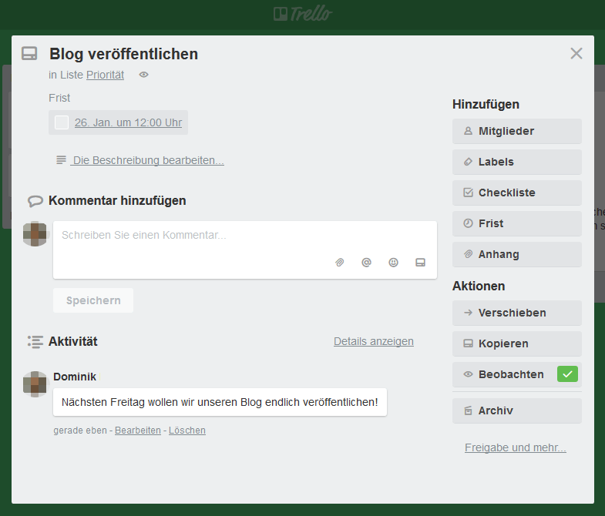
Task: Expand the Details anzeigen activity link
Action: coord(373,341)
